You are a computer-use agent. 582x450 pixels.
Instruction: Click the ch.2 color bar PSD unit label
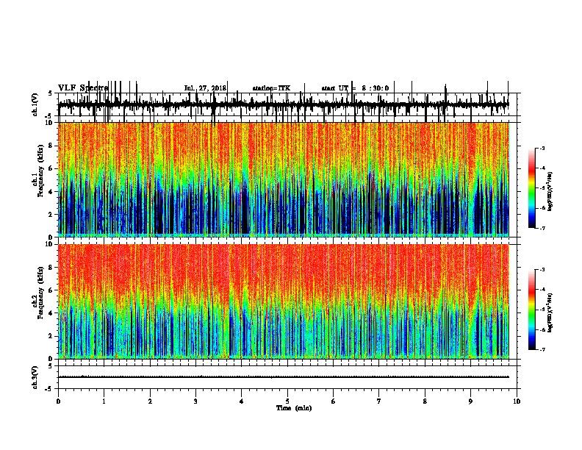(550, 312)
